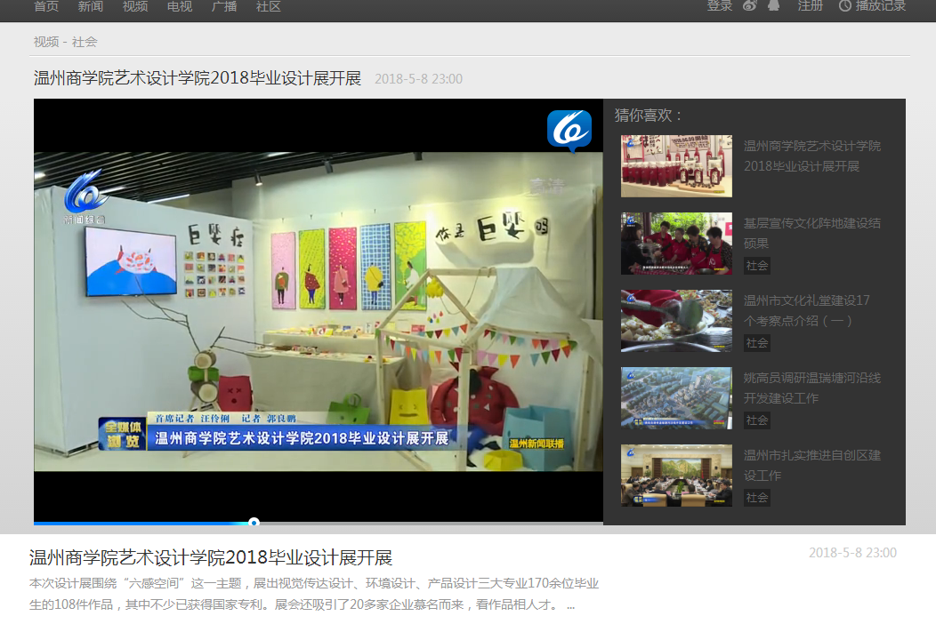Open 温州市扎实推进自创区建设工作 title
This screenshot has width=936, height=632.
point(811,465)
